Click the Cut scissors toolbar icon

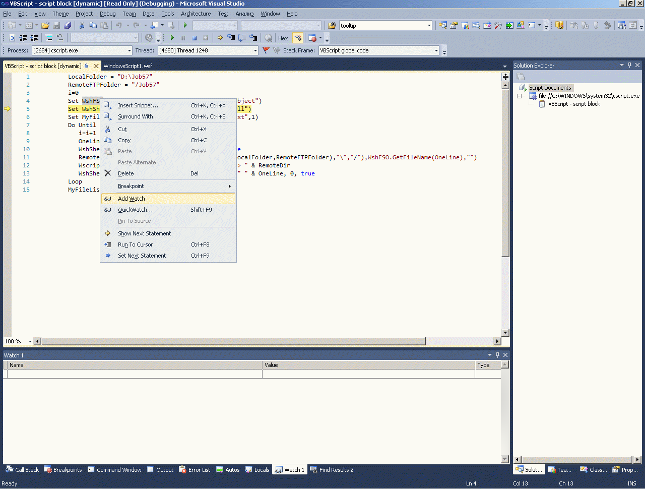pos(82,25)
